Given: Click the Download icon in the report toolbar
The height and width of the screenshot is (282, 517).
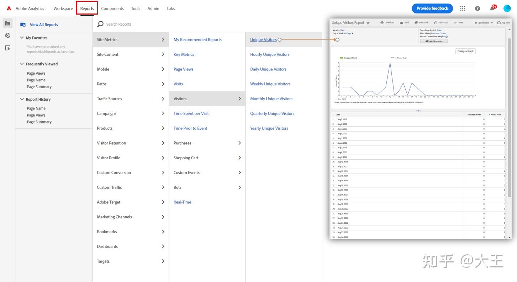Looking at the screenshot, I should coord(387,22).
